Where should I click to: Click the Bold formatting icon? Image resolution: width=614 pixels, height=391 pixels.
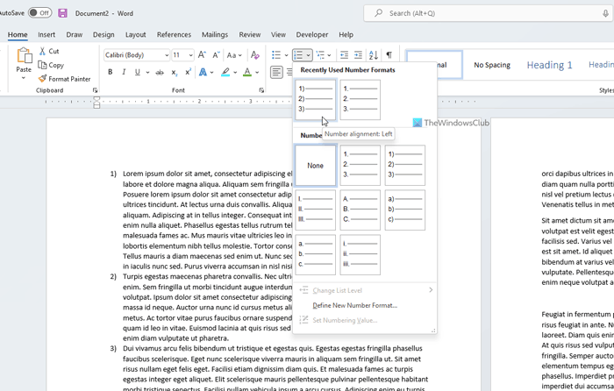pos(109,72)
